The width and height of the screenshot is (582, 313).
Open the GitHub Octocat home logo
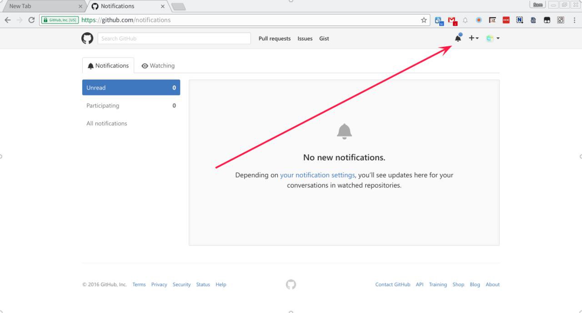pos(87,39)
